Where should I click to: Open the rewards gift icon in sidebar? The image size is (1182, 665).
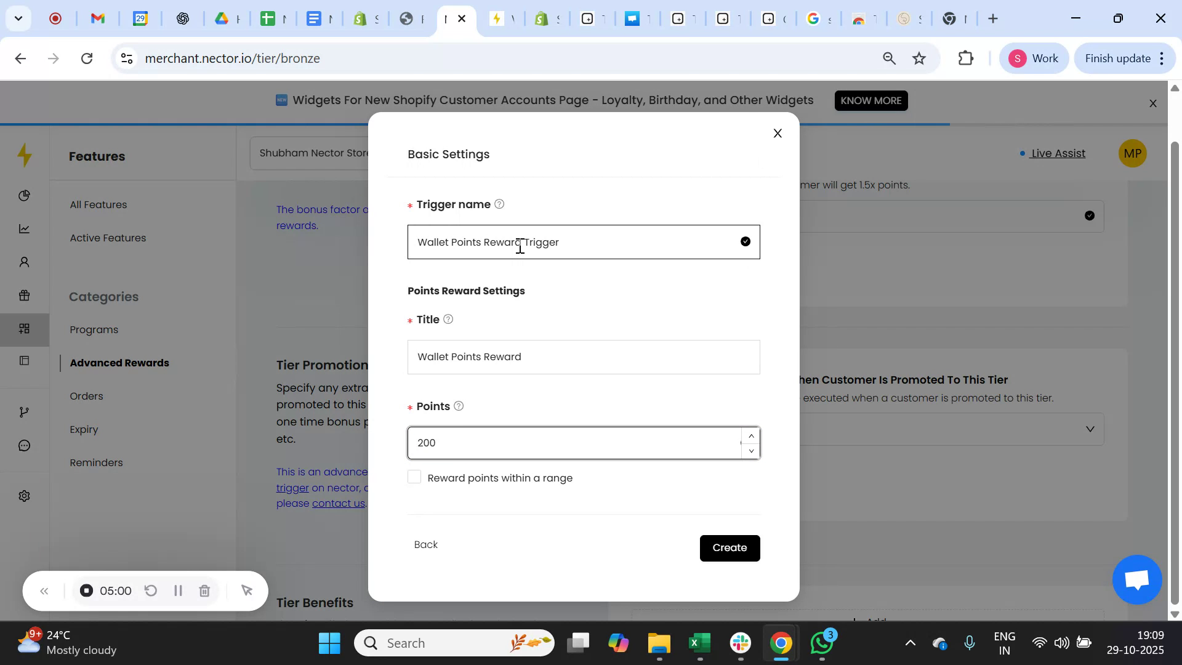[x=24, y=296]
